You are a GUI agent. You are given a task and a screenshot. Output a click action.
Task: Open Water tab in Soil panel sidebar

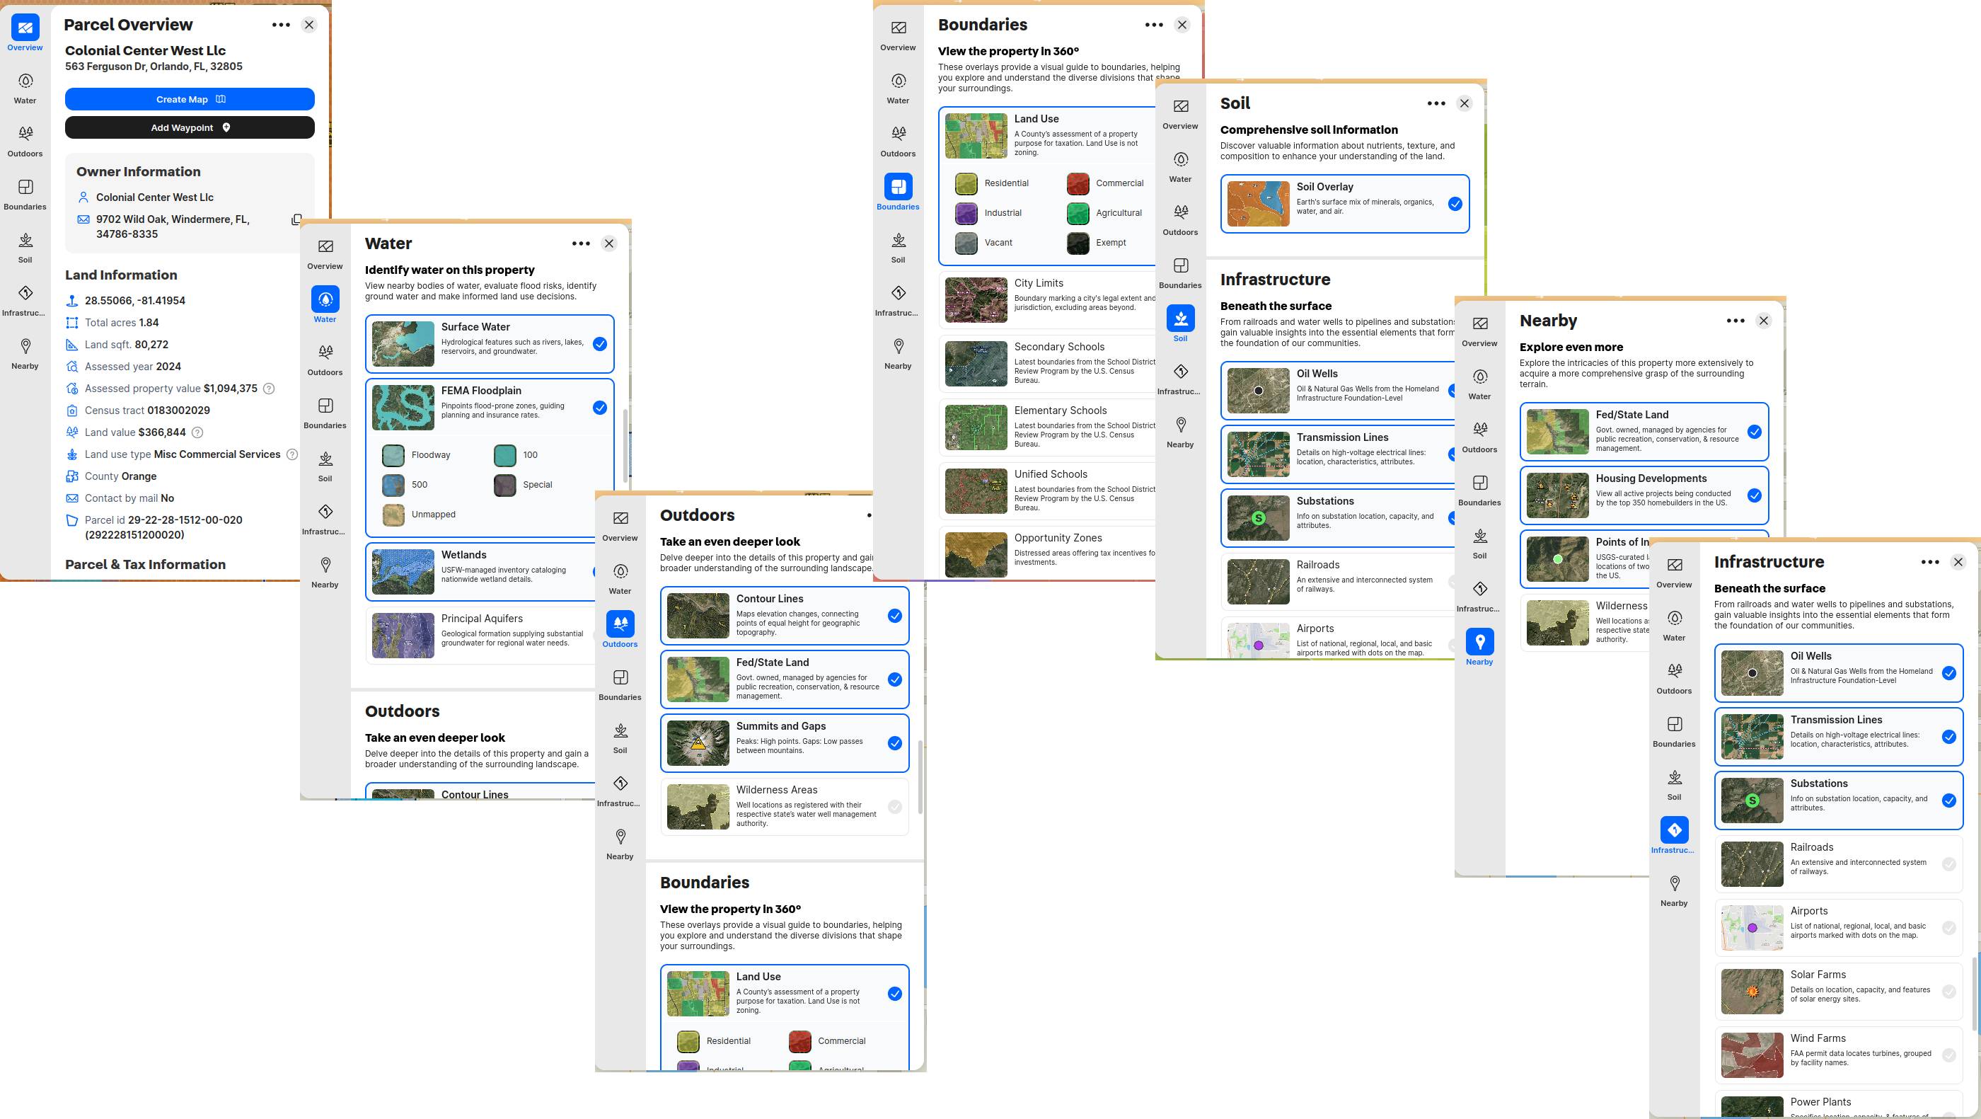pyautogui.click(x=1180, y=166)
